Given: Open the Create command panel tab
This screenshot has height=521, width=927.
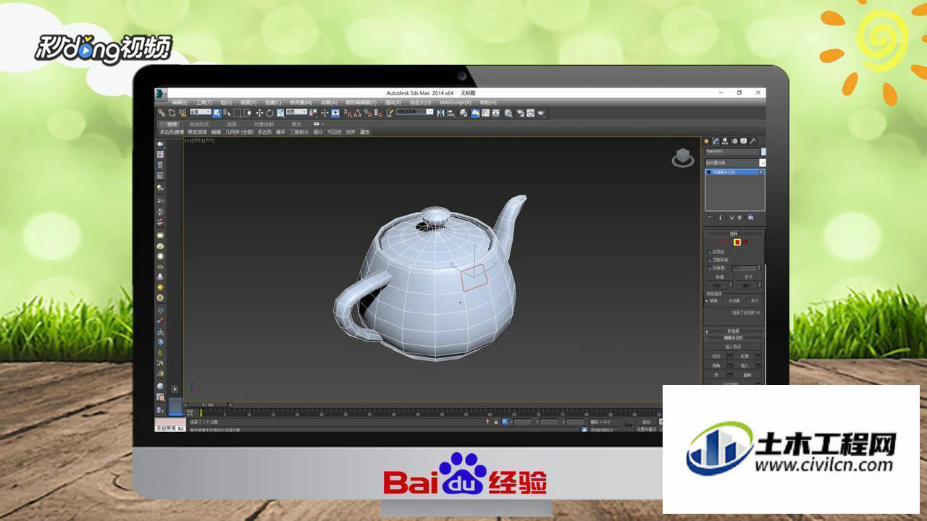Looking at the screenshot, I should point(708,141).
